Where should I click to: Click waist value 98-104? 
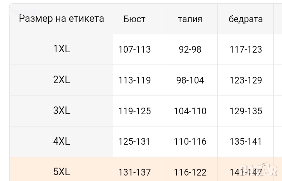pos(190,80)
